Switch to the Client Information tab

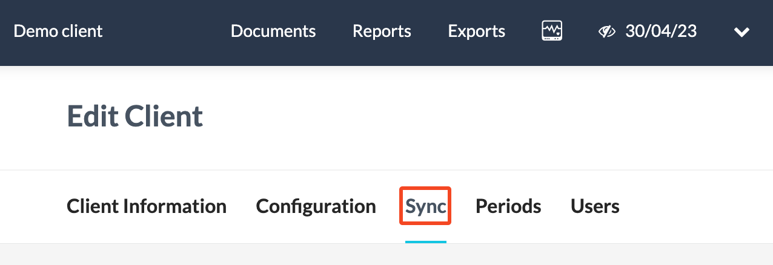click(147, 206)
